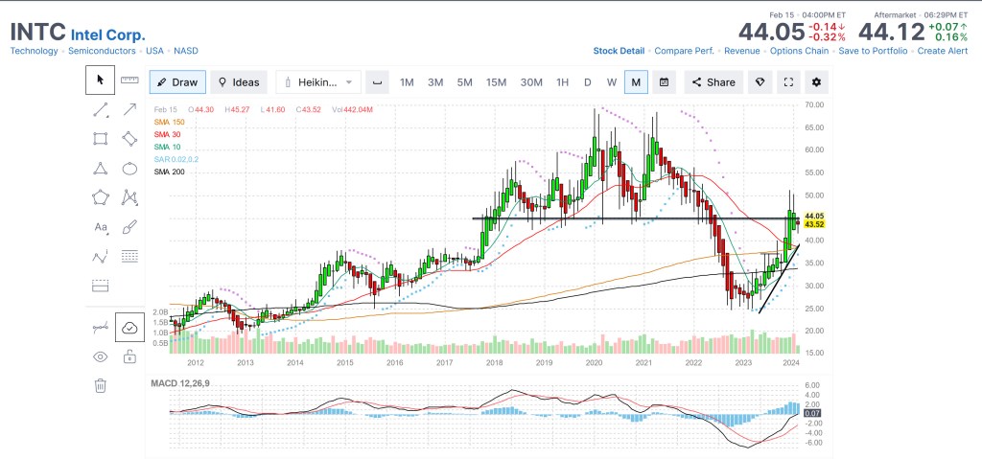The height and width of the screenshot is (459, 982).
Task: Select the ruler measure tool
Action: tap(130, 80)
